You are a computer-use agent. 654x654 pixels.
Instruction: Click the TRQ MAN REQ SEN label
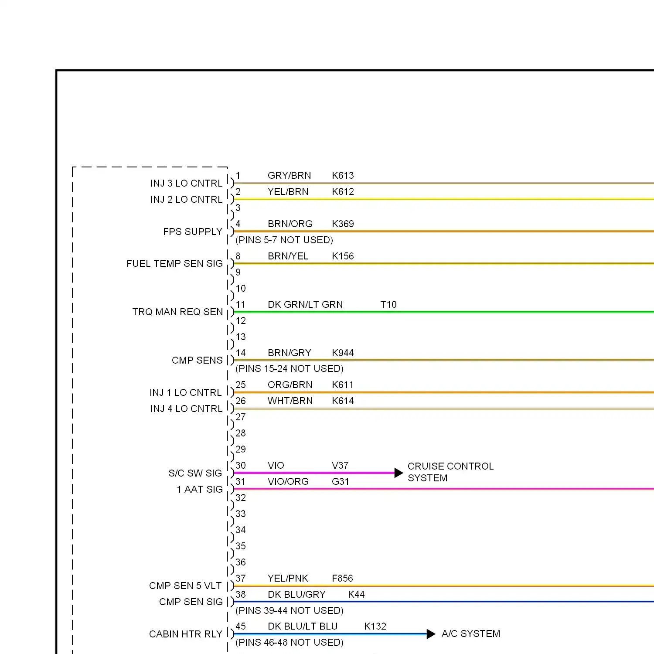click(x=177, y=312)
